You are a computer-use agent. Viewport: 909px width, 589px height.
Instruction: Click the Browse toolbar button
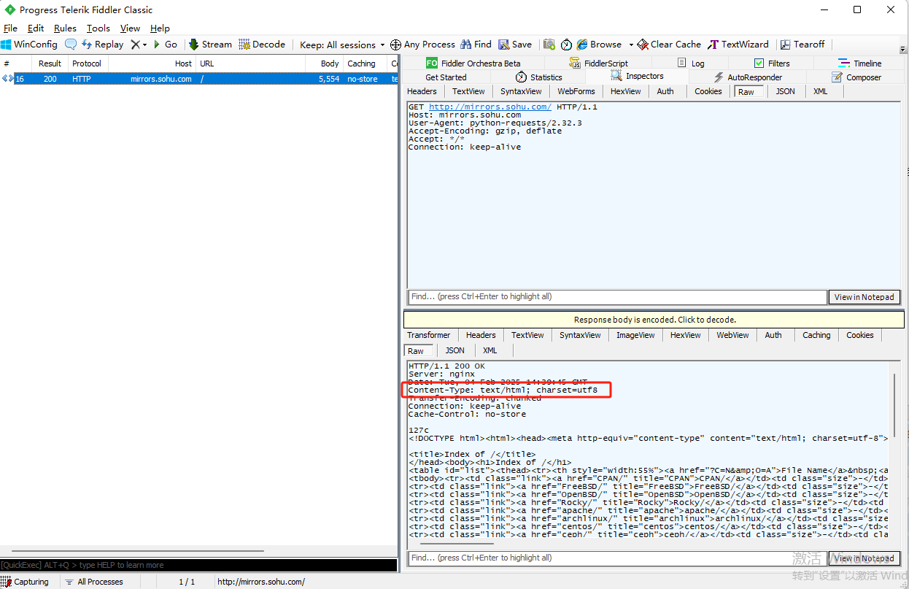tap(599, 45)
